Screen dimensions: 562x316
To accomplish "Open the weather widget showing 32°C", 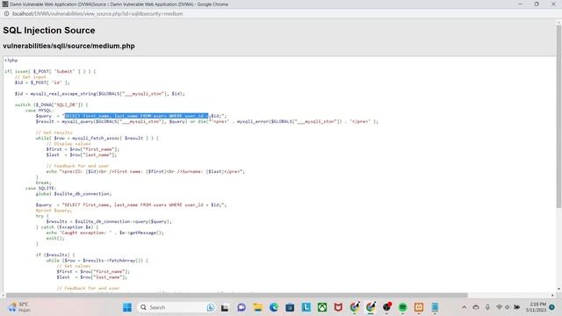I will point(19,307).
